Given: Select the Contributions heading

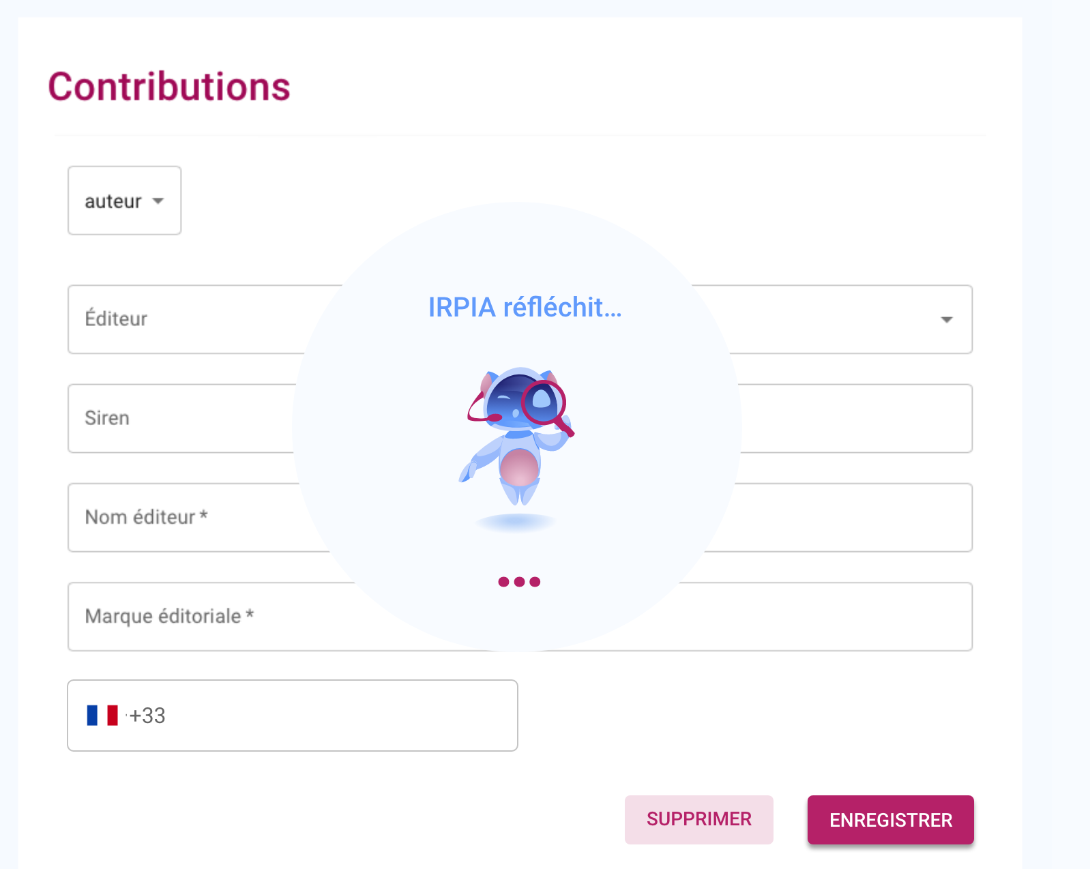Looking at the screenshot, I should (x=168, y=85).
